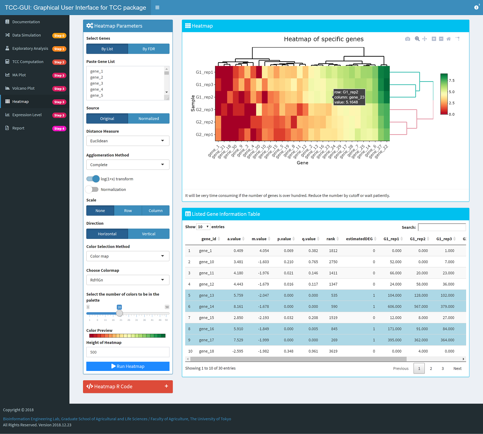Select By FDR gene selection

pos(149,49)
